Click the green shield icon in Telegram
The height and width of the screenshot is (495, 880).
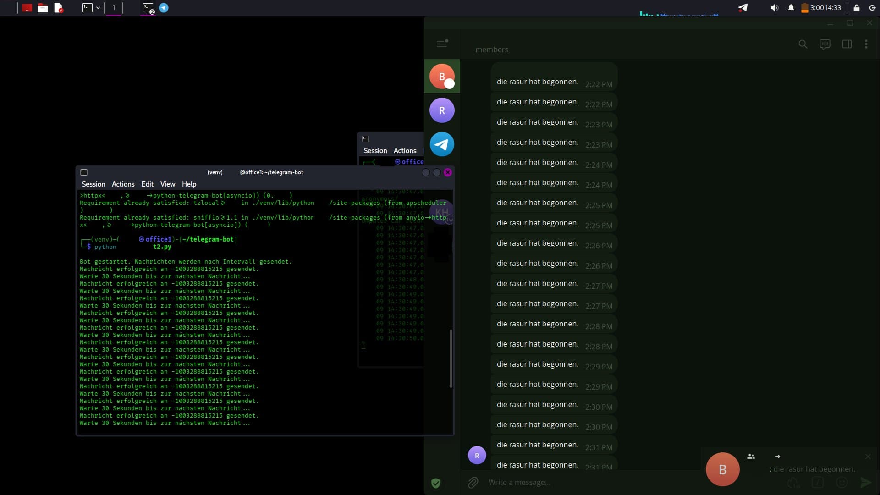436,483
